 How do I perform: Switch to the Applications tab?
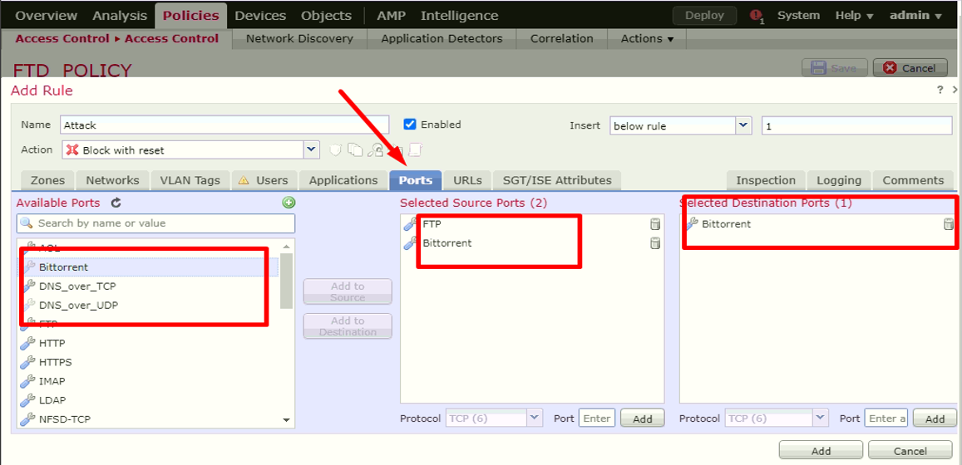tap(343, 180)
